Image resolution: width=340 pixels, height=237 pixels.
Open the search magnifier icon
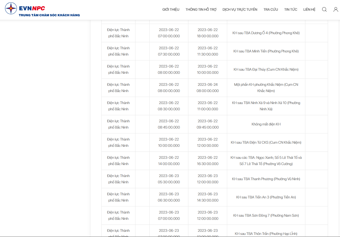tap(324, 9)
